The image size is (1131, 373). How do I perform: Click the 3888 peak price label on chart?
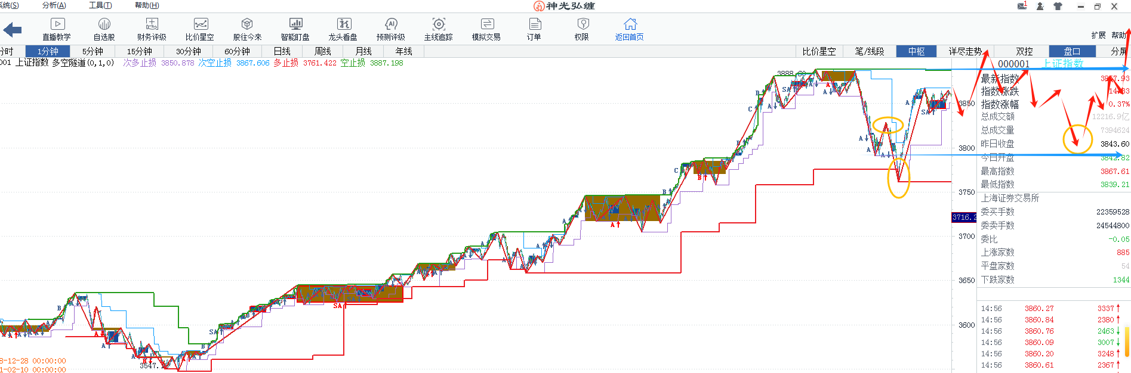791,73
